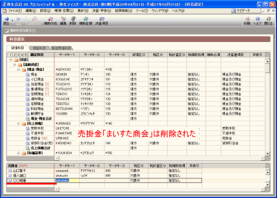Select the 個人諸口 sub-account icon
277x198 pixels.
(x=10, y=176)
